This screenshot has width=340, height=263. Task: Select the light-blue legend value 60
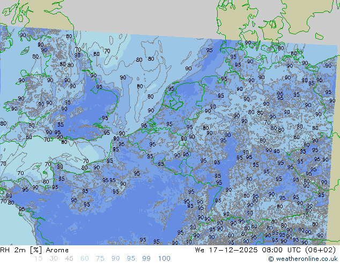[x=85, y=259]
